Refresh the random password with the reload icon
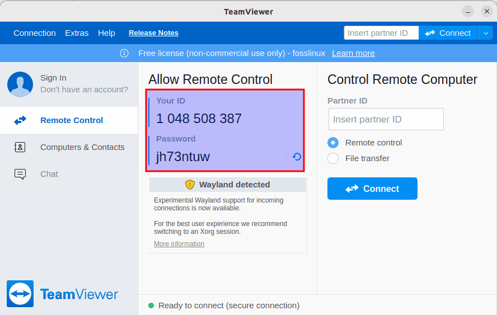Viewport: 497px width, 315px height. pos(297,157)
